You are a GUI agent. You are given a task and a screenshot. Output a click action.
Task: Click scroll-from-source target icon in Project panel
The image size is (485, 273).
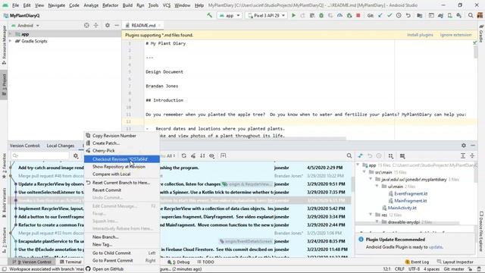86,25
